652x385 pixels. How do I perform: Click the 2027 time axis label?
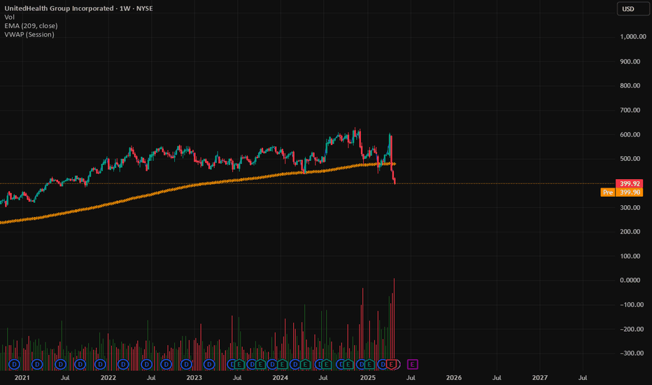coord(540,377)
